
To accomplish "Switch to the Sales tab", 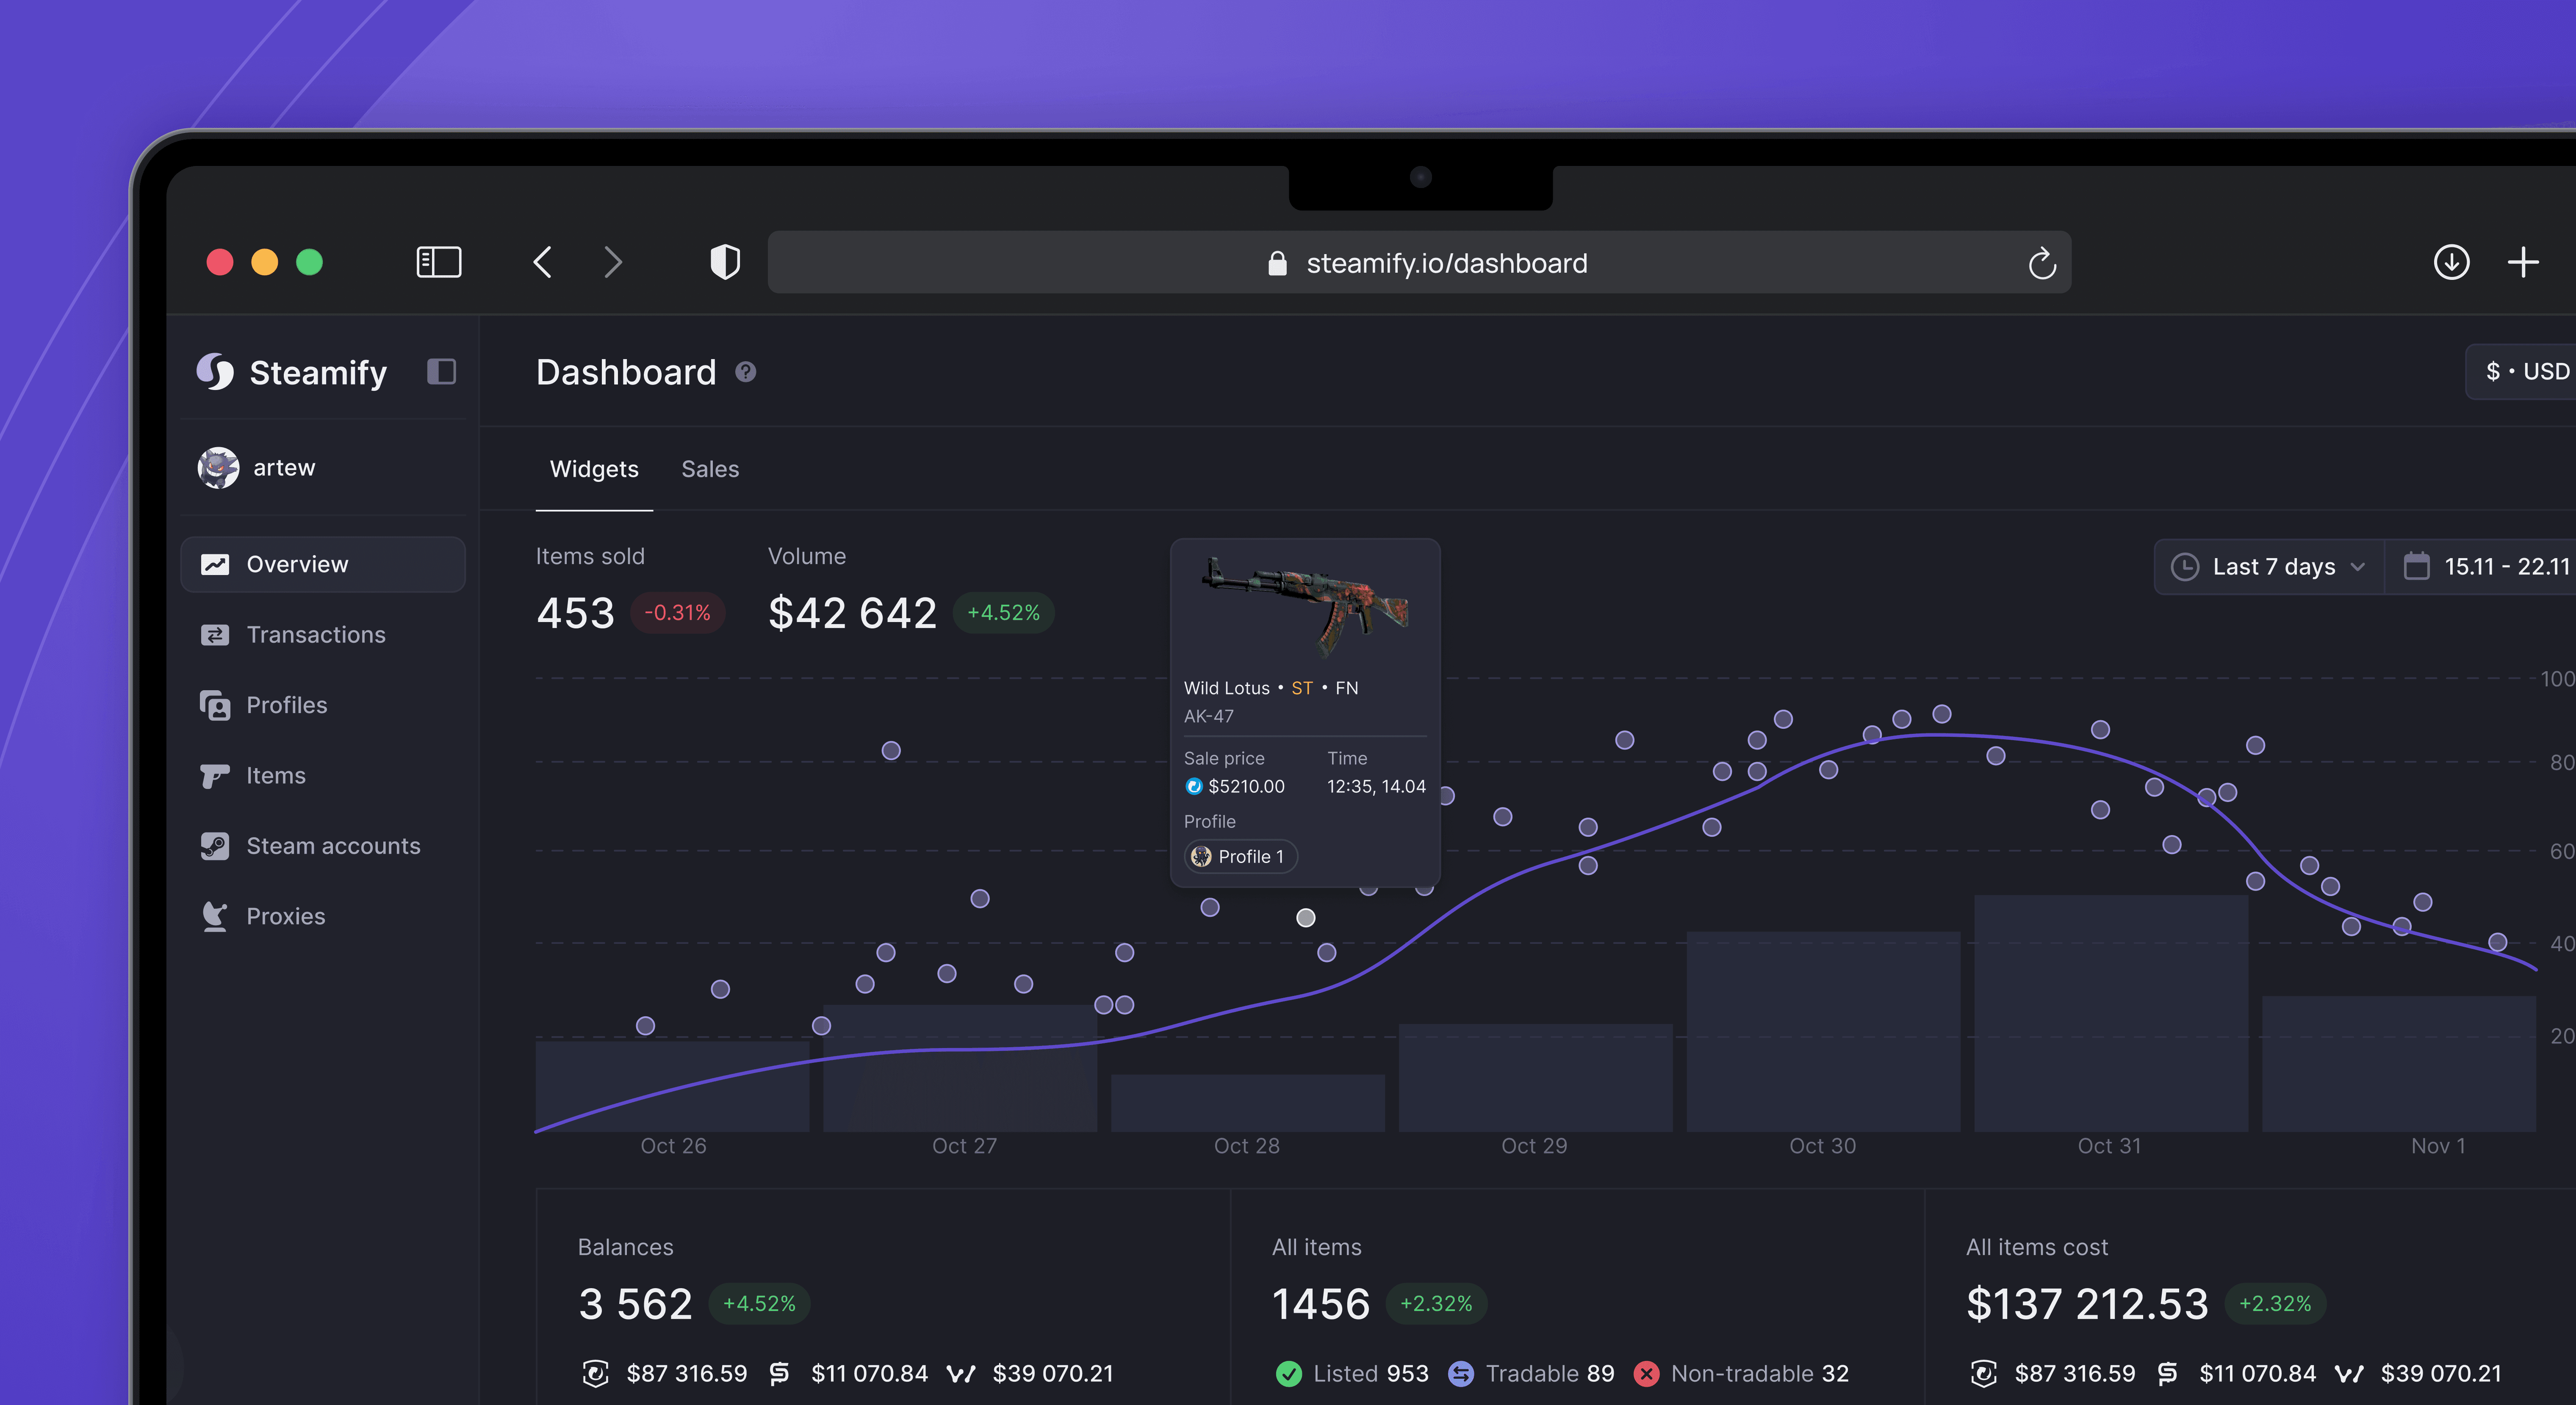I will tap(710, 469).
